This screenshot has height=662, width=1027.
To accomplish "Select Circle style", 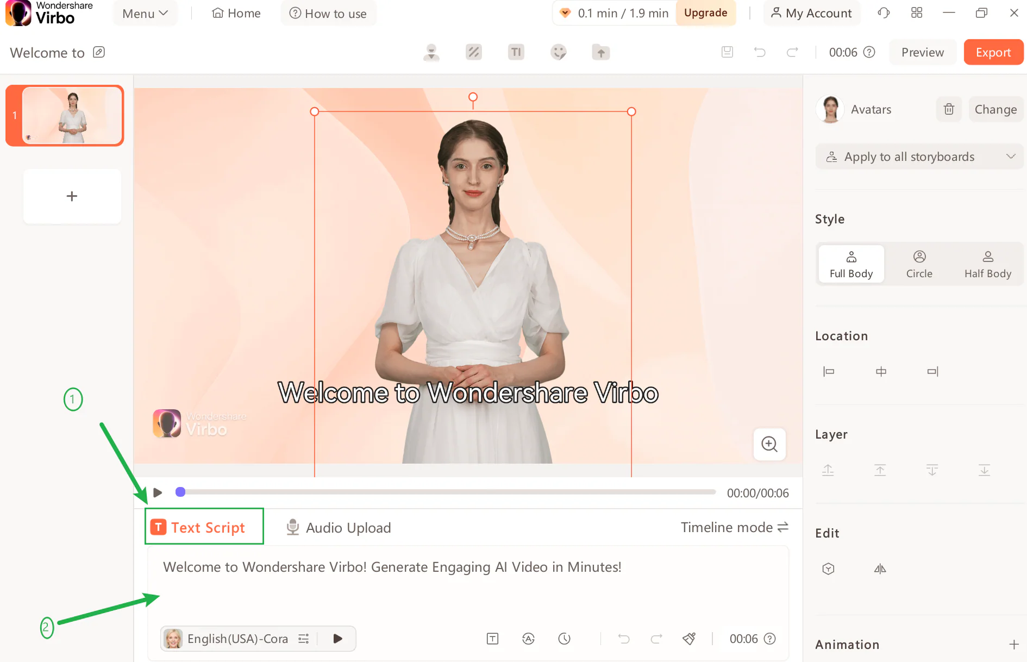I will [x=919, y=264].
